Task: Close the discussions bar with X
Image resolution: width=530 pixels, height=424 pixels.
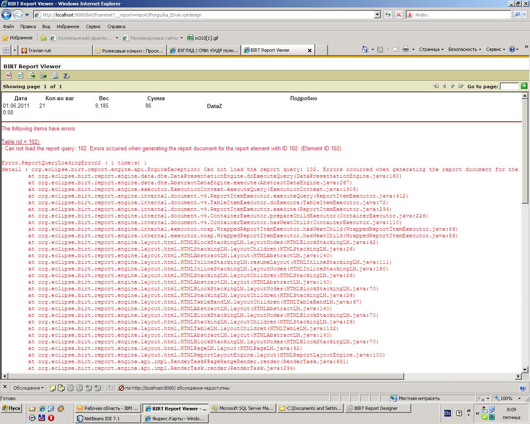Action: pos(5,388)
